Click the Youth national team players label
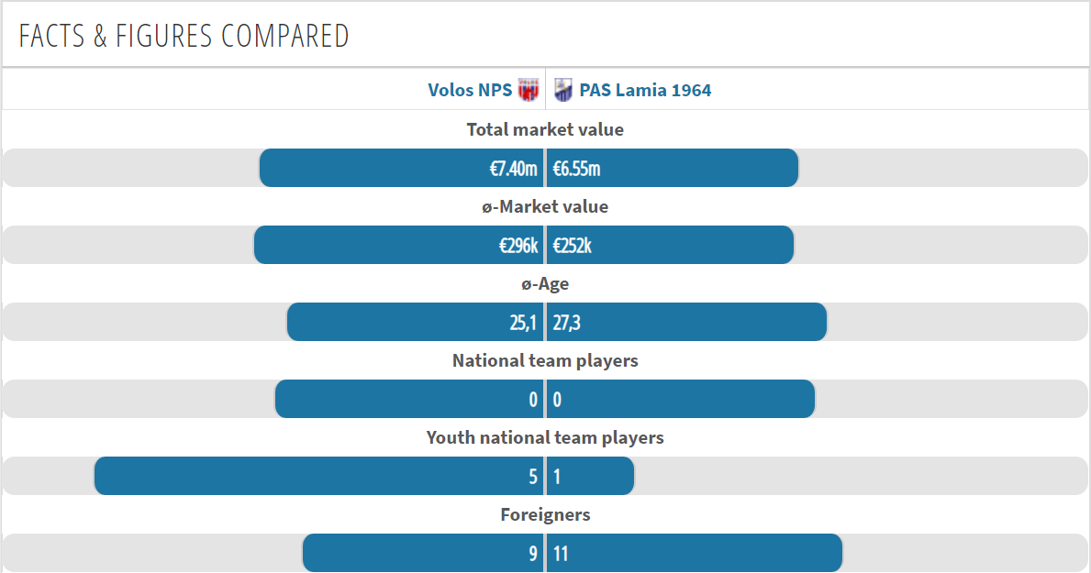The image size is (1091, 573). (545, 437)
